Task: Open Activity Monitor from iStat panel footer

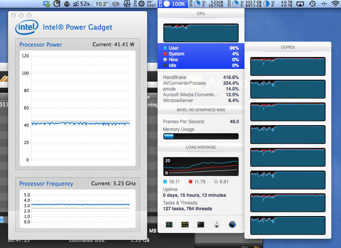Action: [x=169, y=225]
